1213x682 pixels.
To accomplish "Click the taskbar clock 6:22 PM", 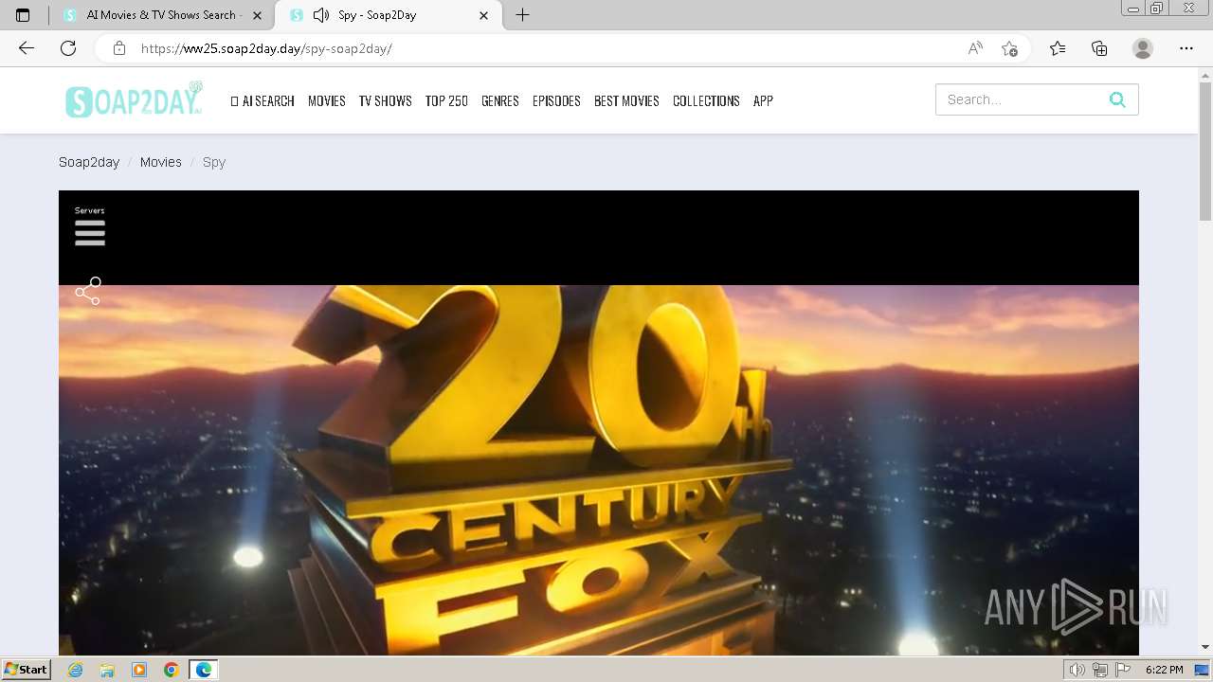I will (1164, 670).
